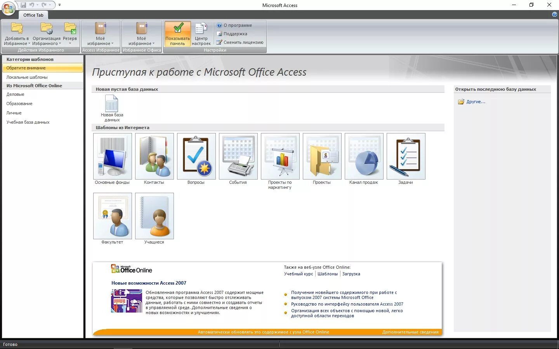Open Моё избранное in Access Избранное group
Screen dimensions: 559x349
click(x=101, y=34)
